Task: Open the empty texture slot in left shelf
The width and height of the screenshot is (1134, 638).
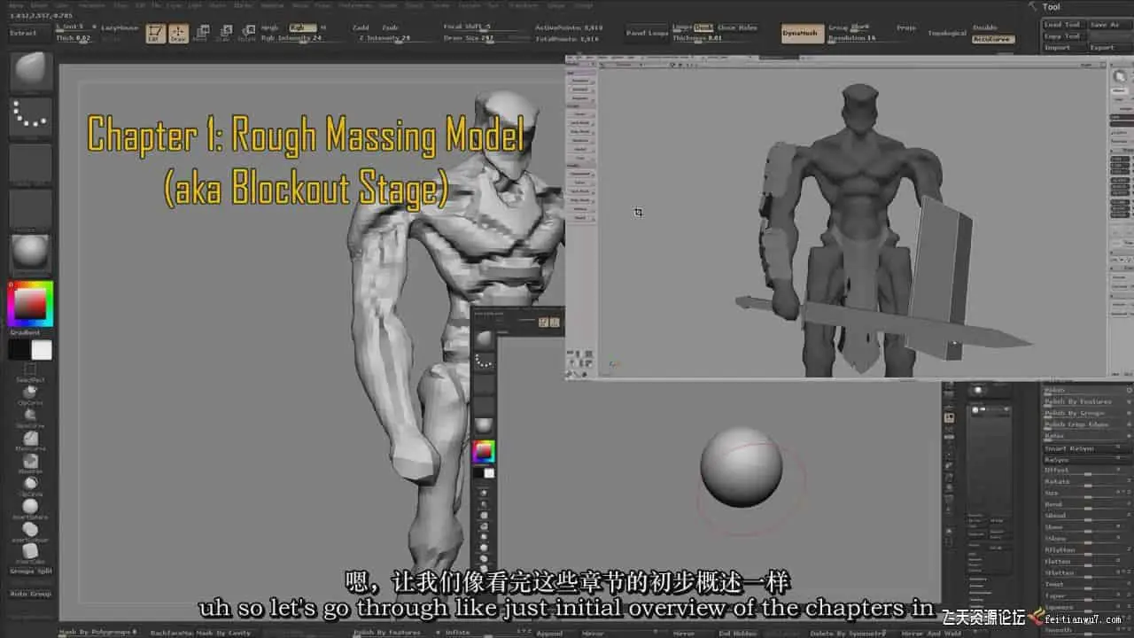Action: click(30, 209)
